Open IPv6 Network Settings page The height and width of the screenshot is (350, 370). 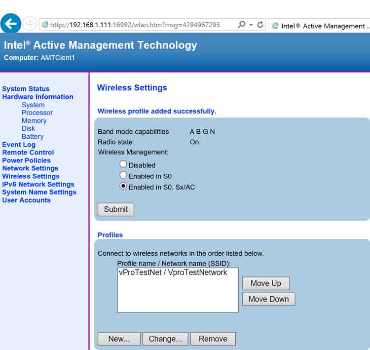click(x=38, y=184)
